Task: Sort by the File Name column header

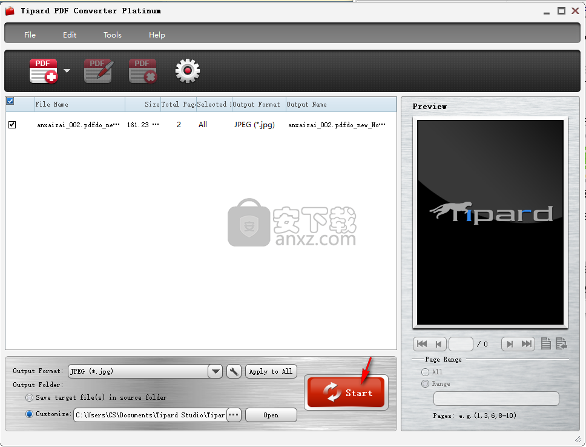Action: point(80,104)
